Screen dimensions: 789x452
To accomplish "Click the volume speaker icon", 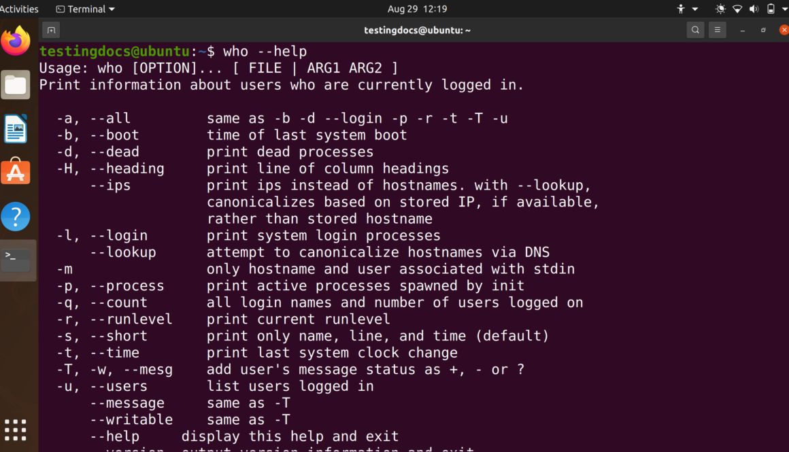I will [754, 9].
